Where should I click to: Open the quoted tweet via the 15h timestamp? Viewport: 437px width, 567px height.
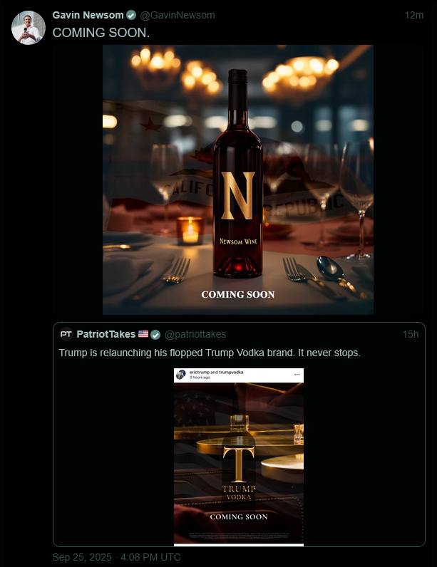[411, 334]
